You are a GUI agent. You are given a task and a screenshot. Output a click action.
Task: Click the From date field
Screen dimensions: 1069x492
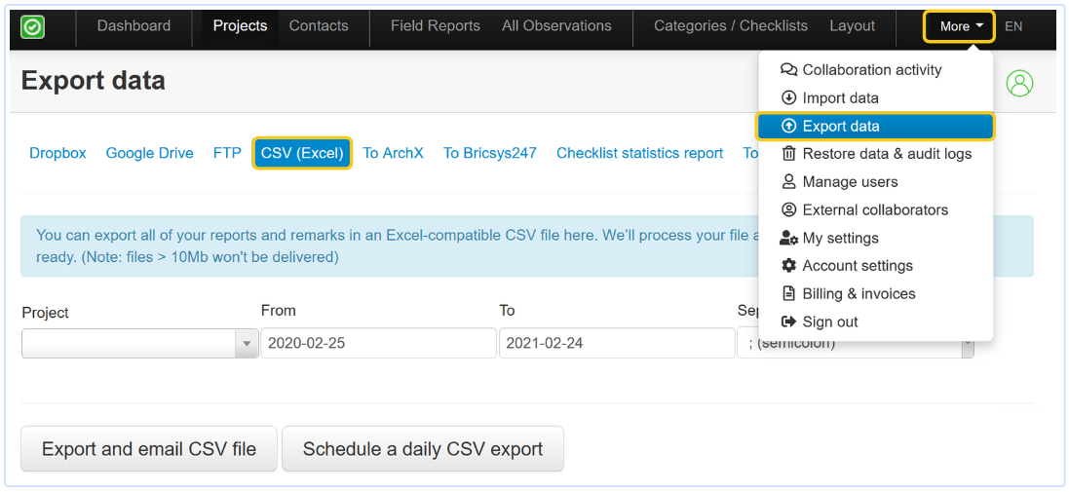378,343
